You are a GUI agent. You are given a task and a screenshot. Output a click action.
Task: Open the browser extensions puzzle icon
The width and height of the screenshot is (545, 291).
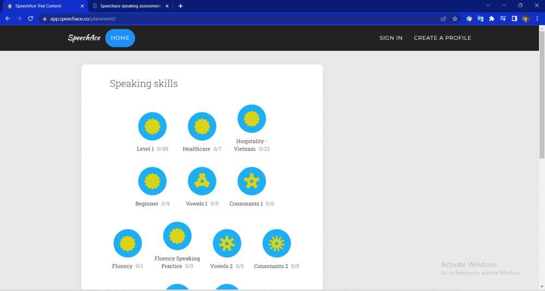point(492,19)
